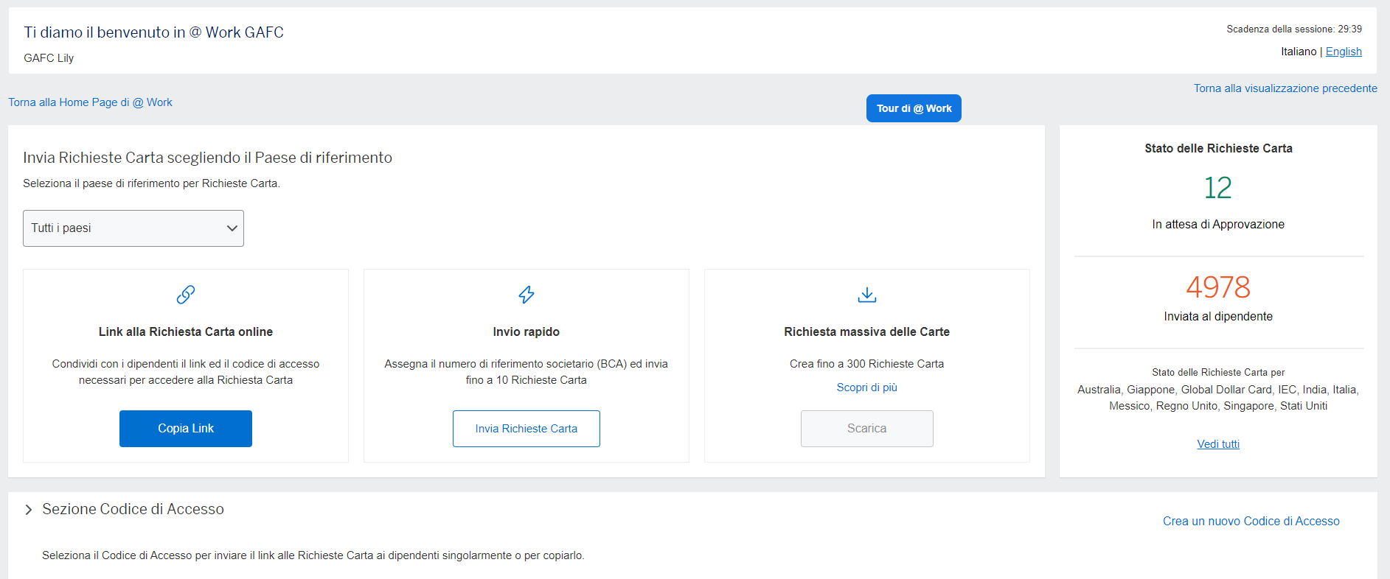Click the Link alla Richiesta Carta online title

point(186,332)
